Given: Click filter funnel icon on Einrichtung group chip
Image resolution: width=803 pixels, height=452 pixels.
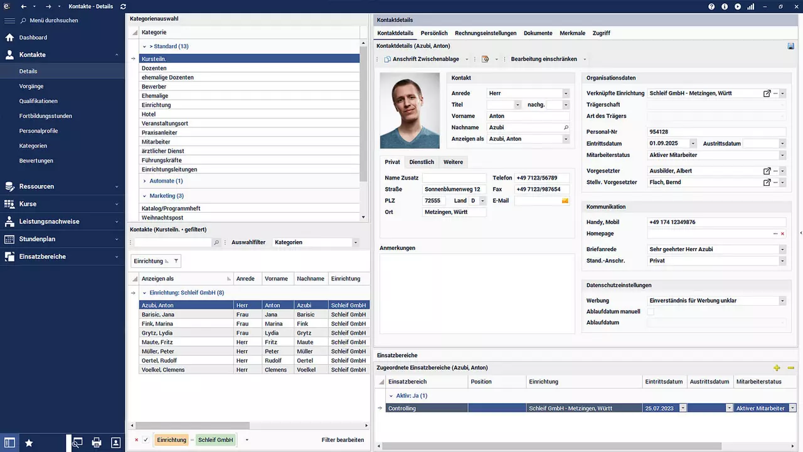Looking at the screenshot, I should pyautogui.click(x=176, y=261).
